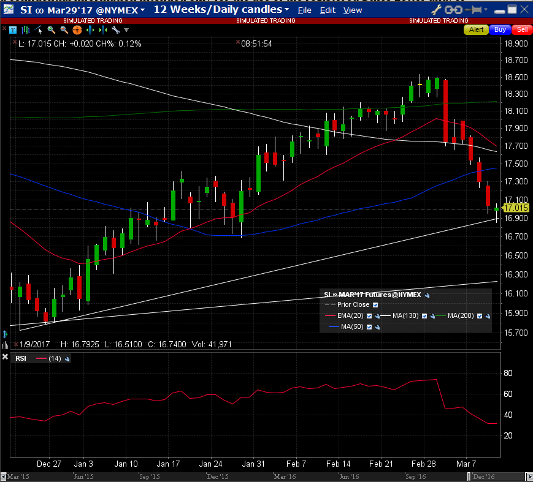The width and height of the screenshot is (533, 482).
Task: Expand the toolbar overflow arrow
Action: point(126,30)
